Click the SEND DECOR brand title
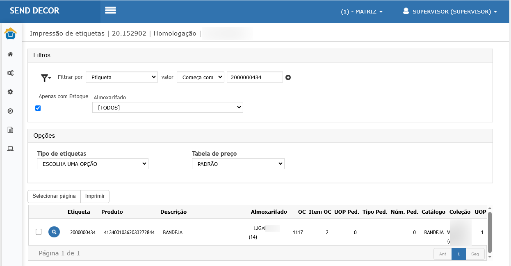The image size is (511, 266). (x=35, y=11)
